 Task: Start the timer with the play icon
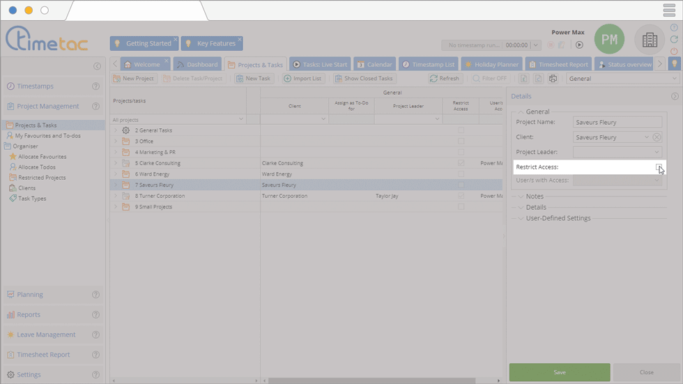(579, 45)
